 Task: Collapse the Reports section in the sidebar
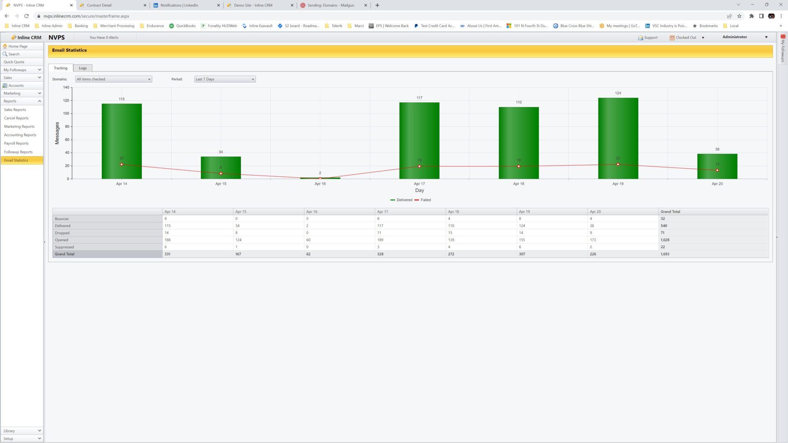click(39, 101)
